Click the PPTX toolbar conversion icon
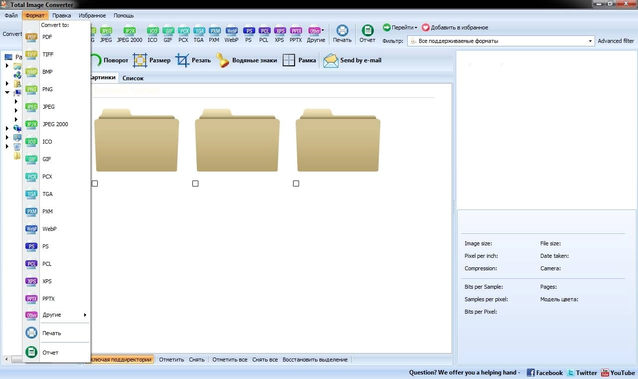Screen dimensions: 638x379 [296, 34]
